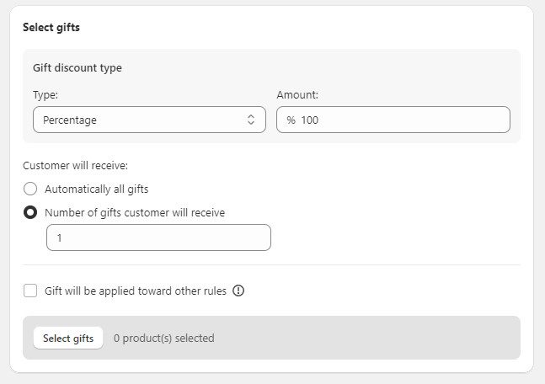This screenshot has width=545, height=384.
Task: Select the Number of gifts radio button
Action: [30, 213]
